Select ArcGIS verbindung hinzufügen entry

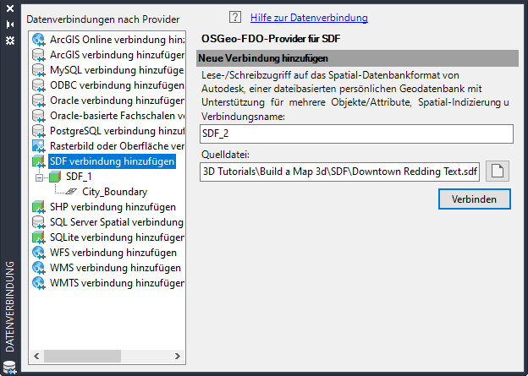117,55
